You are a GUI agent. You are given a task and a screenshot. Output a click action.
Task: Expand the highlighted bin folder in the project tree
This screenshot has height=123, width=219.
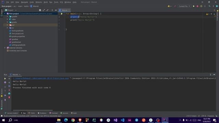pos(7,25)
